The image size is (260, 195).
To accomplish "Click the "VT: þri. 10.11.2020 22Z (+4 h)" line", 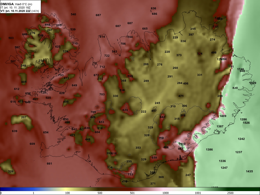I will [20, 11].
